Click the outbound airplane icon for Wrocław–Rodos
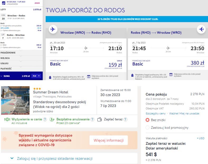The image size is (208, 164). tap(53, 29)
